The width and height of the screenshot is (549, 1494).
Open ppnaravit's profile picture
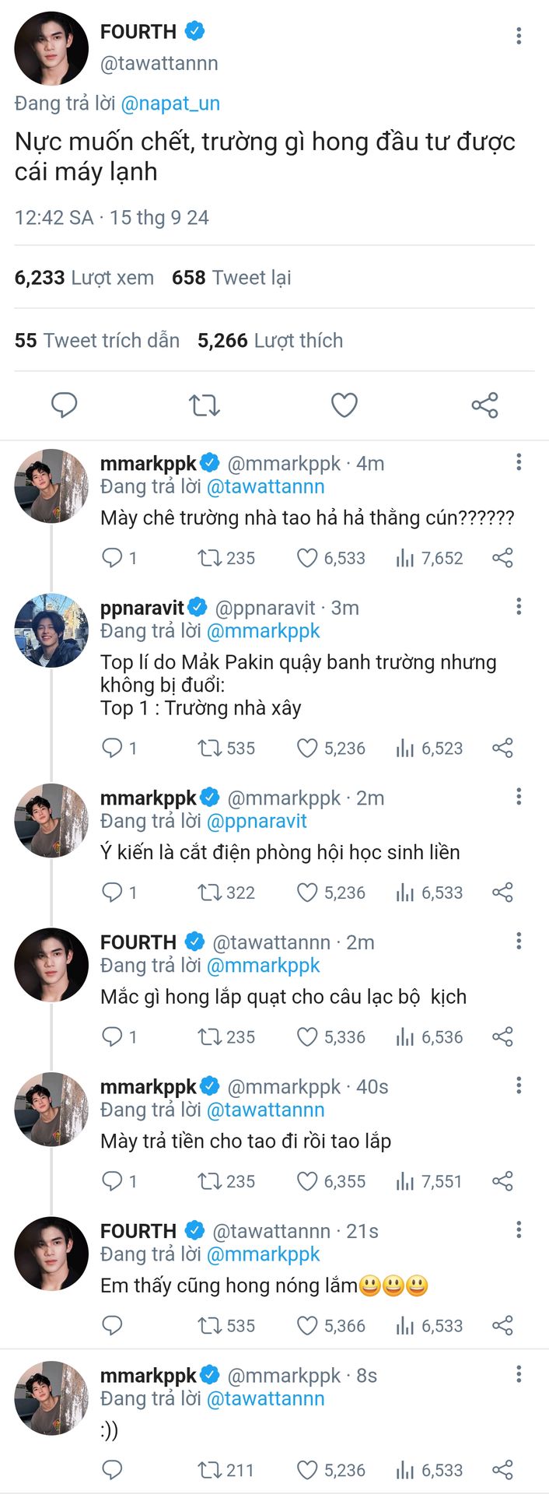[x=51, y=630]
